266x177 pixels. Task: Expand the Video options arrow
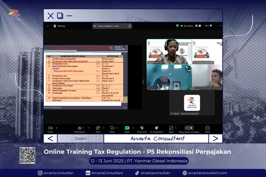tap(57, 128)
